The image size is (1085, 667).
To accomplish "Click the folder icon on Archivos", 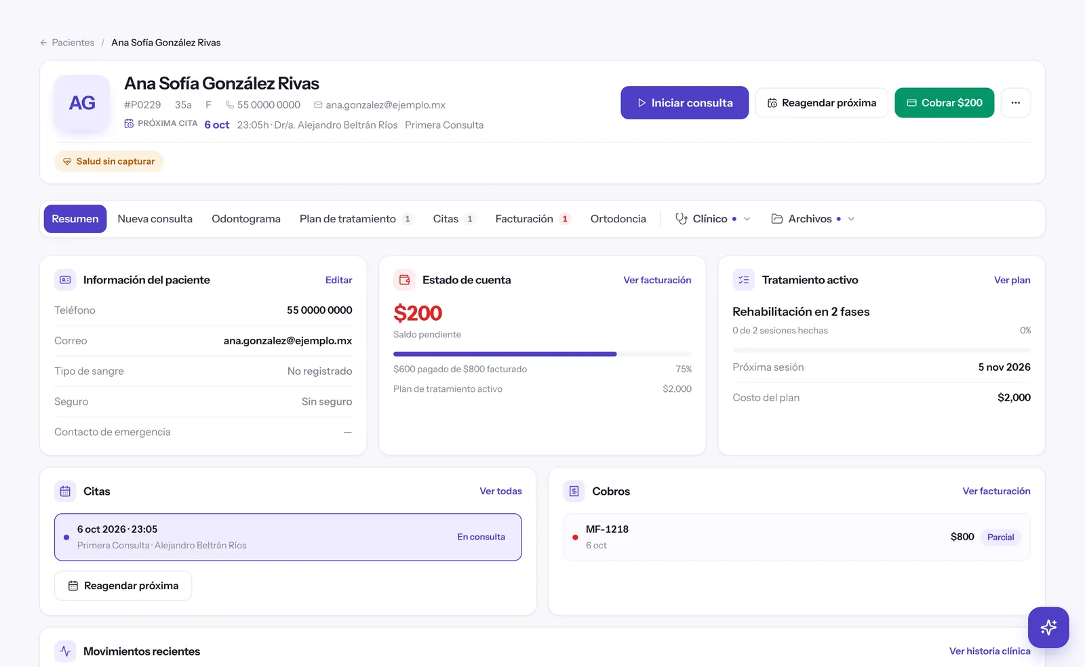I will (777, 219).
